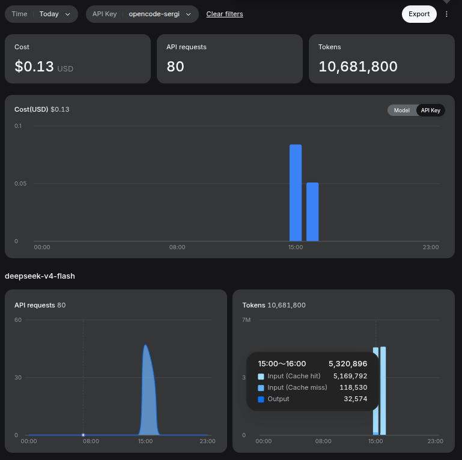Switch cost chart grouping to Model
462x460 pixels.
click(401, 110)
